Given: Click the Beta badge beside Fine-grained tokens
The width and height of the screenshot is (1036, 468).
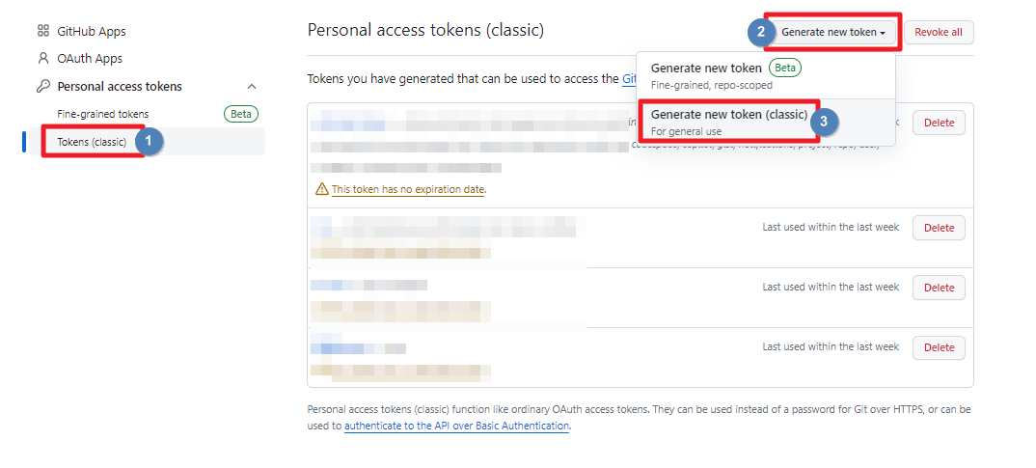Looking at the screenshot, I should tap(241, 114).
